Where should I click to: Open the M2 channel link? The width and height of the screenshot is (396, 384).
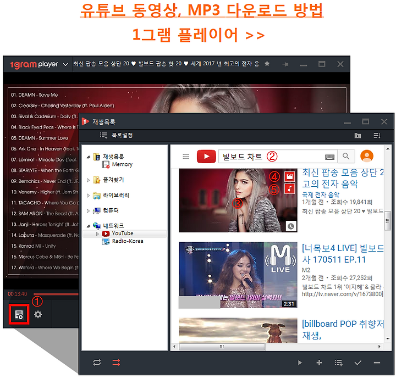pos(306,270)
